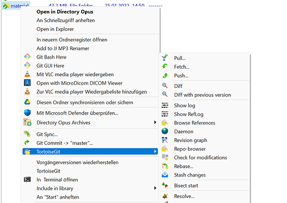Image resolution: width=287 pixels, height=203 pixels.
Task: Click the terminal icon for 'In Terminal öffnen'
Action: [27, 179]
